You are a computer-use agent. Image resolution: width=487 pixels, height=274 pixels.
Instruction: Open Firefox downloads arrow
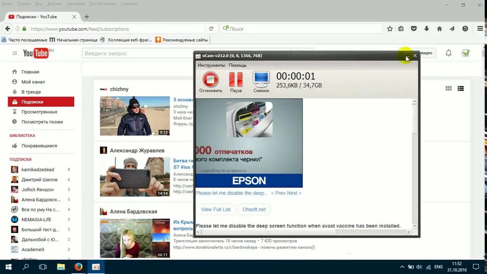427,29
